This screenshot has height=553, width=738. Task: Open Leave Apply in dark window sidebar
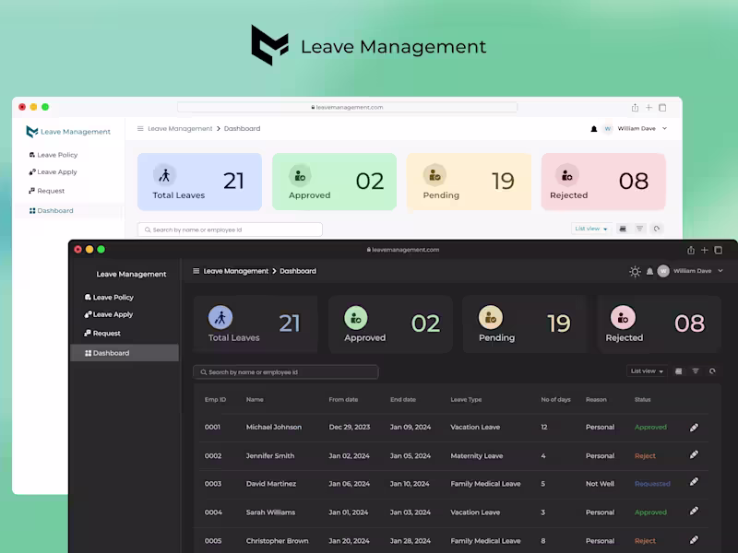[109, 314]
